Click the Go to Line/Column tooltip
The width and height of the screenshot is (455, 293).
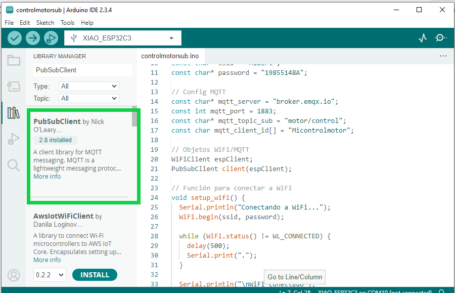(295, 277)
